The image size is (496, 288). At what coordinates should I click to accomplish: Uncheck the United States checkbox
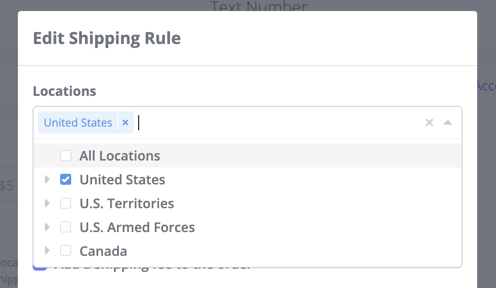point(66,179)
